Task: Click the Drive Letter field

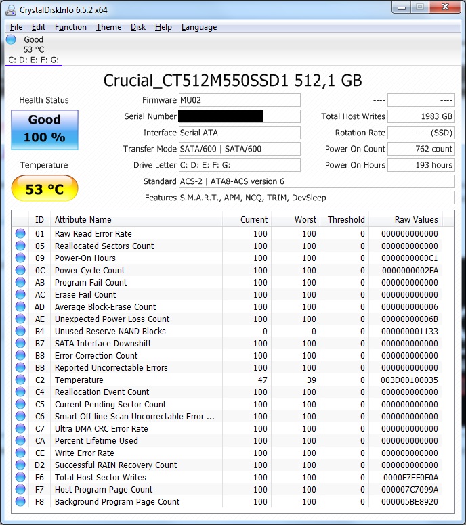Action: pos(239,165)
